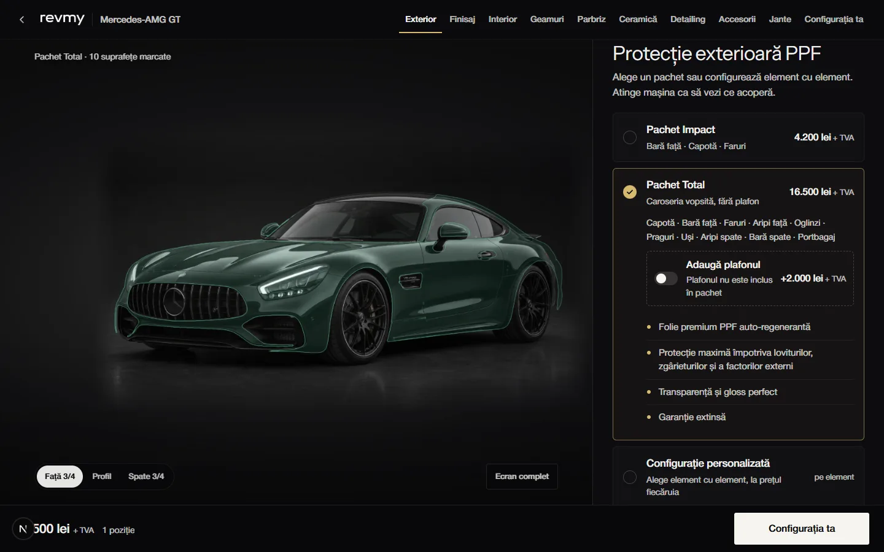Click the back arrow icon
This screenshot has width=884, height=552.
22,20
